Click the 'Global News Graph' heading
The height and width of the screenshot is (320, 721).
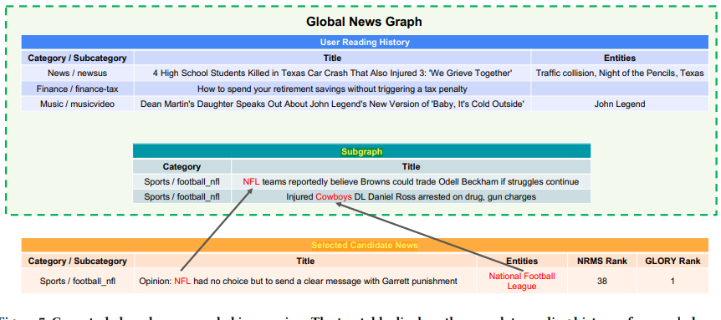tap(364, 22)
